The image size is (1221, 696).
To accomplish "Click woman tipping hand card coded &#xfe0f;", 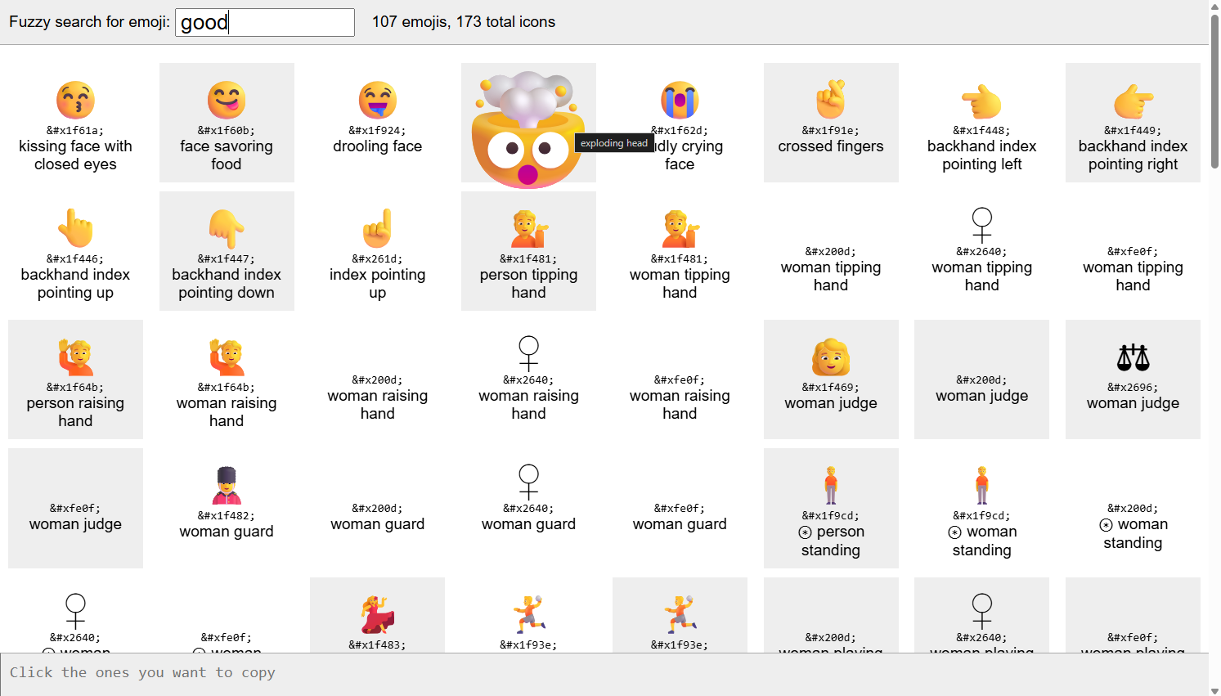I will [1133, 251].
